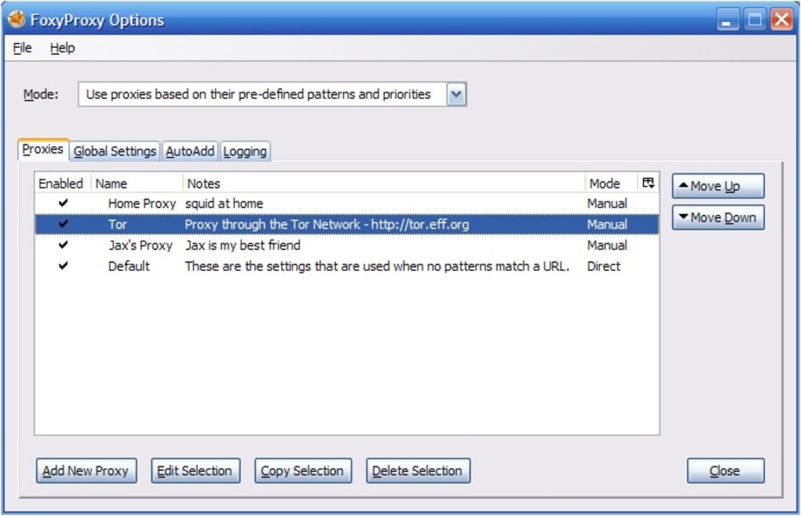801x516 pixels.
Task: Open the Logging tab
Action: click(x=245, y=152)
